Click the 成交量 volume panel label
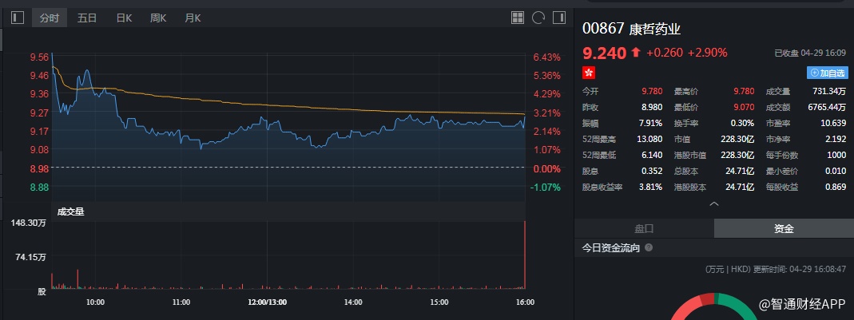Image resolution: width=854 pixels, height=320 pixels. 70,211
